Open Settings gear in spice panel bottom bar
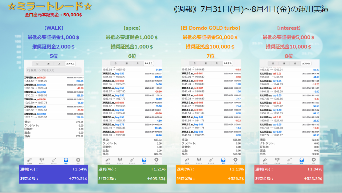The height and width of the screenshot is (193, 342). 156,160
